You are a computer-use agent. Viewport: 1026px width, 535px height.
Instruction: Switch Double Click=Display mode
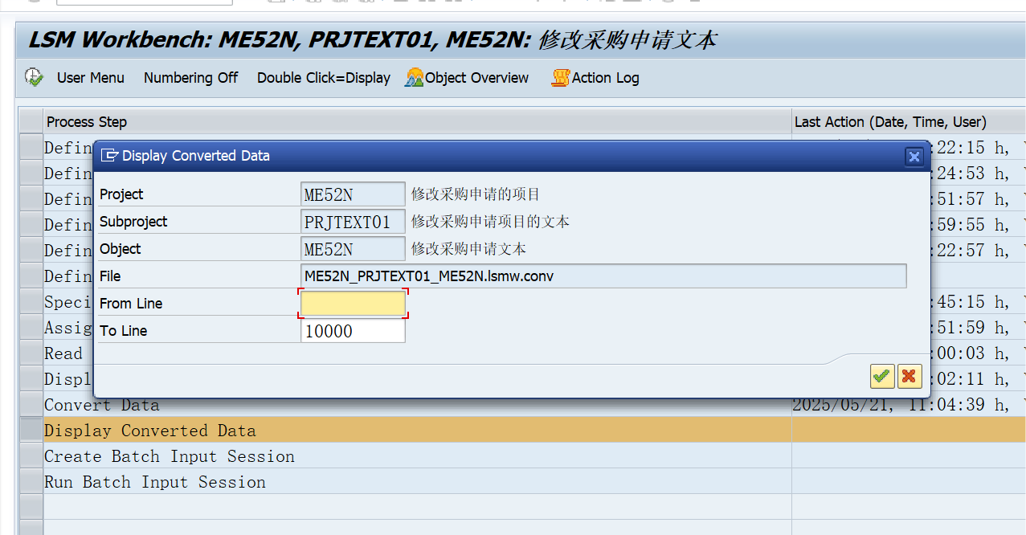click(324, 78)
